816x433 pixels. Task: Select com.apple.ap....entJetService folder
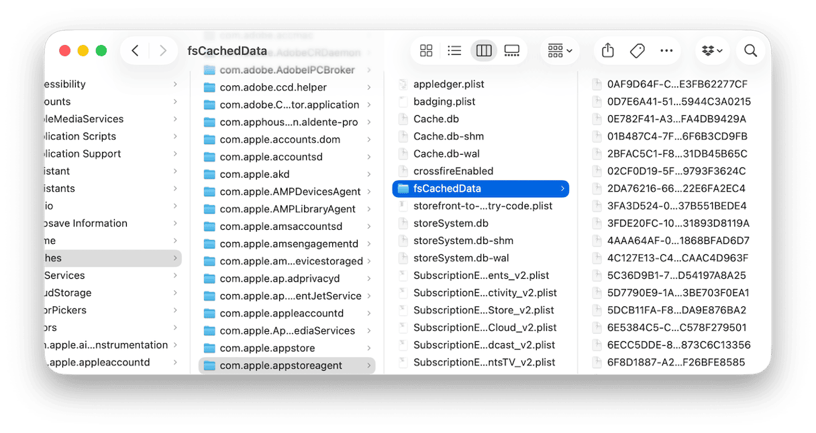click(x=287, y=296)
